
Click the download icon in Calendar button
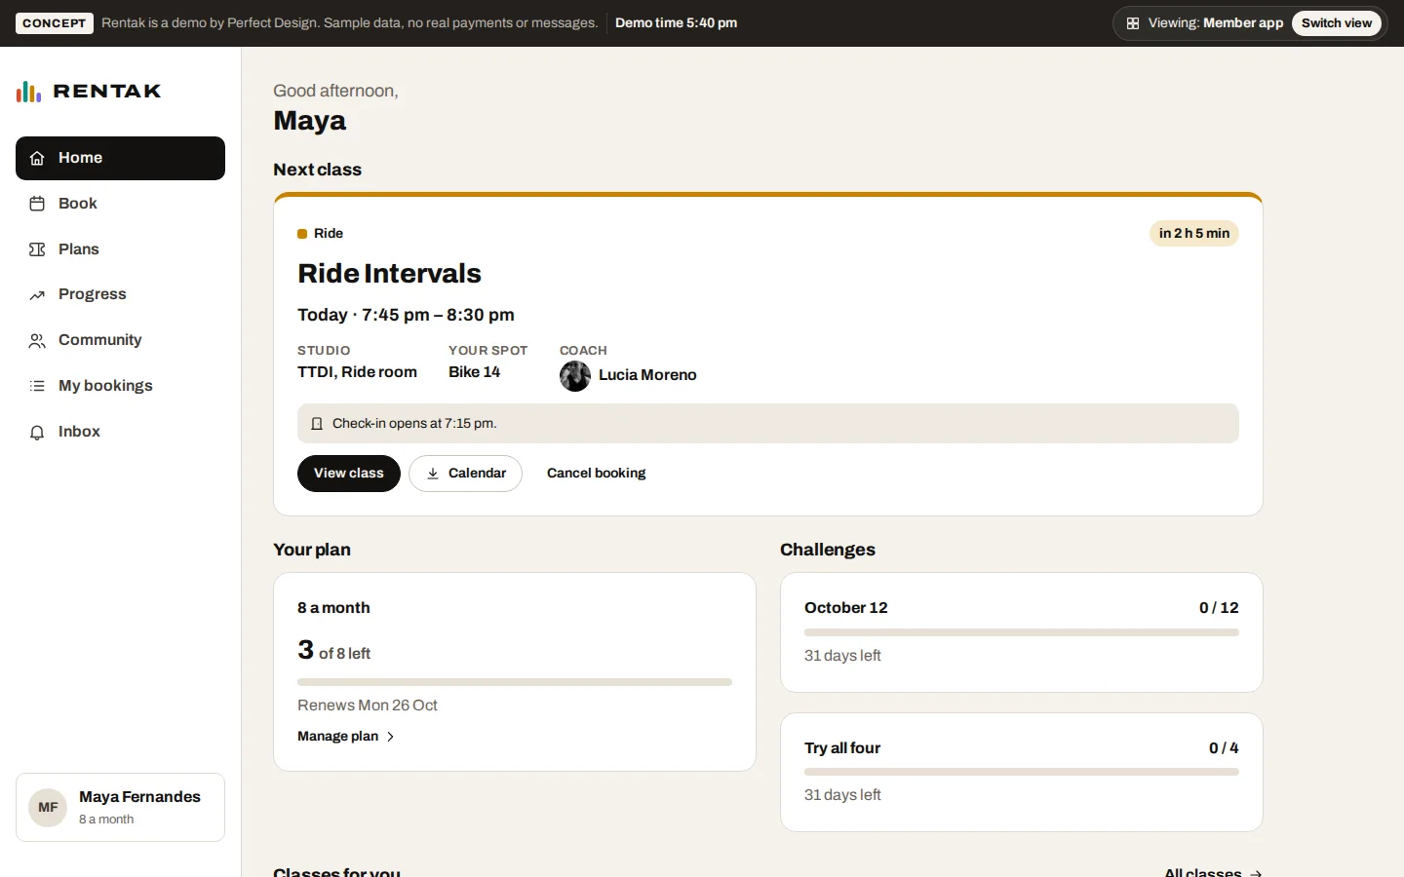[433, 474]
